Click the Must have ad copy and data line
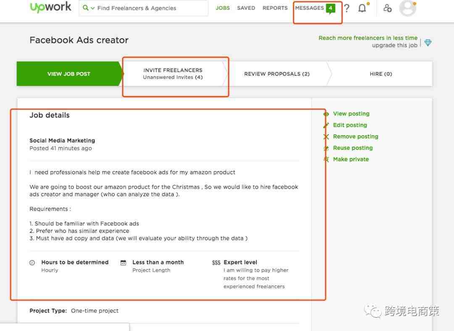The height and width of the screenshot is (331, 454). click(x=138, y=238)
